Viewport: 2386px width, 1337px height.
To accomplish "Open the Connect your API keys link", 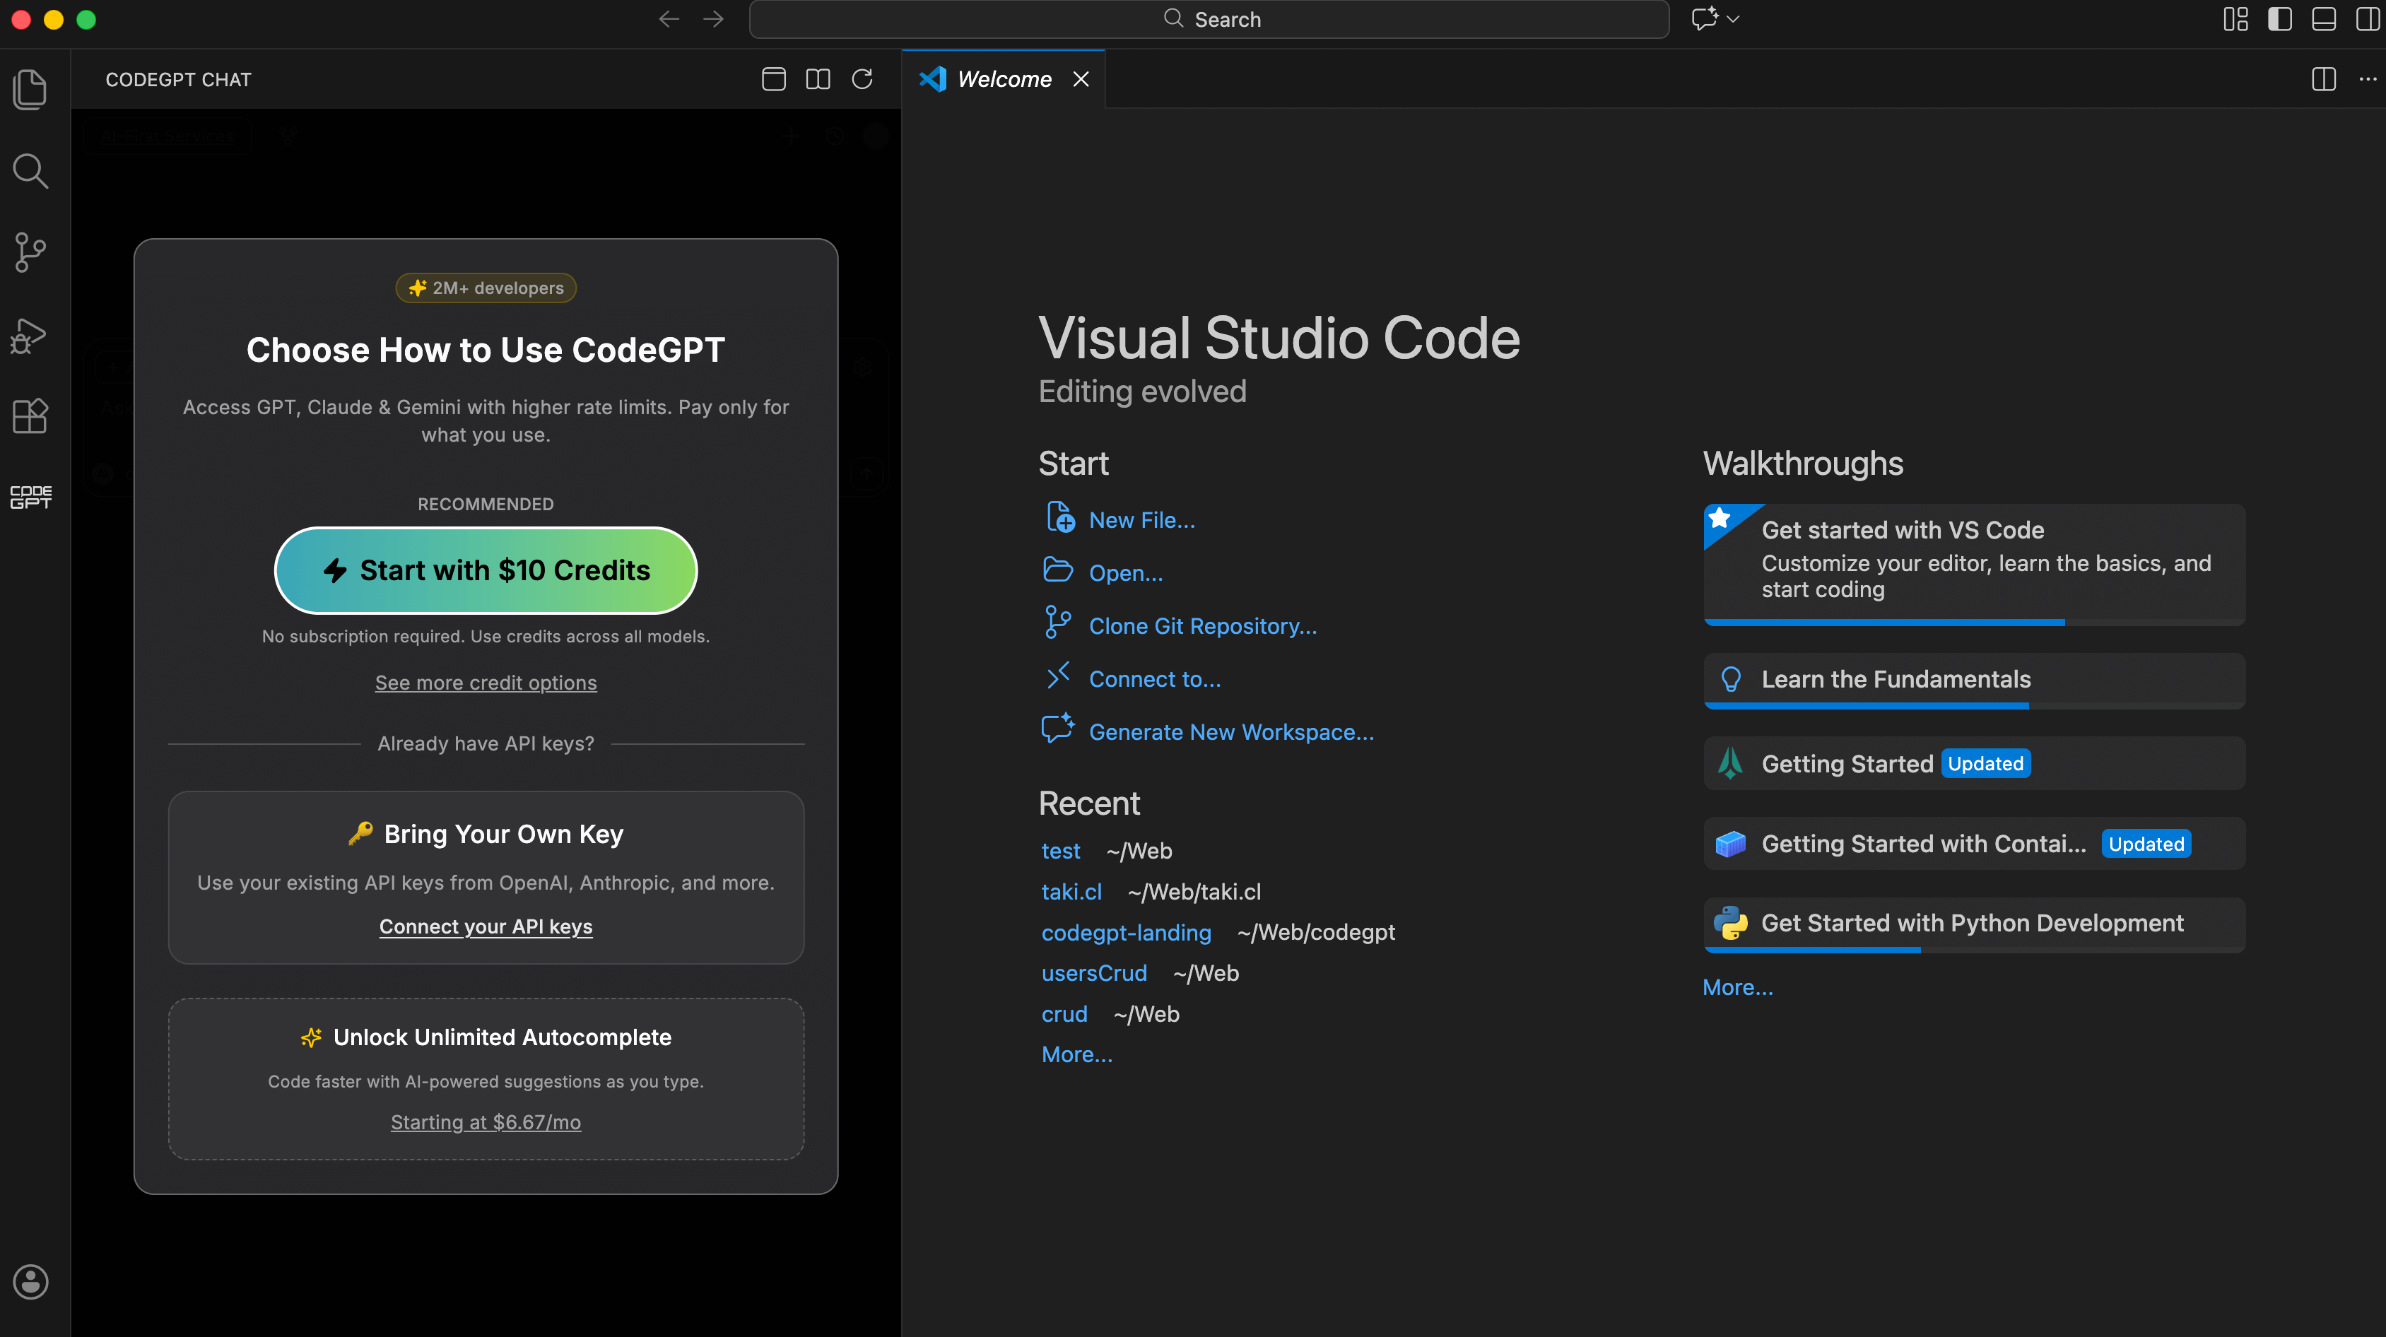I will tap(486, 926).
